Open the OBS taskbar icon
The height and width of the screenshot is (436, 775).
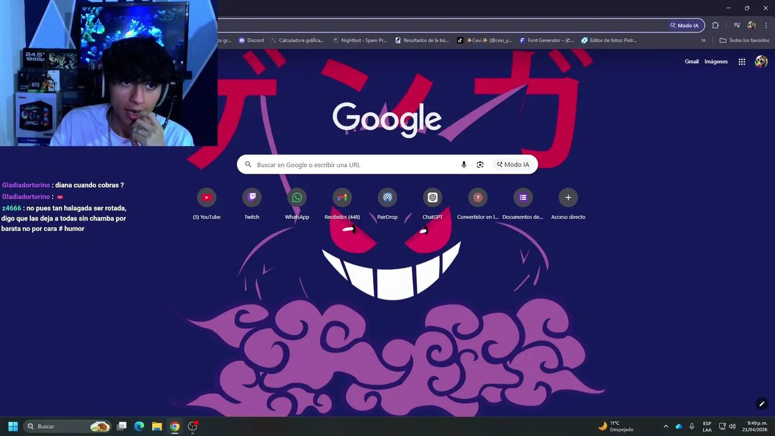[193, 426]
